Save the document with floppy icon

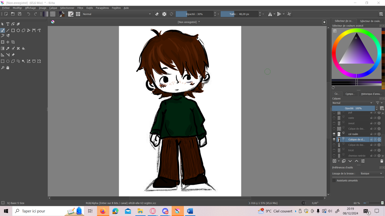pos(20,14)
